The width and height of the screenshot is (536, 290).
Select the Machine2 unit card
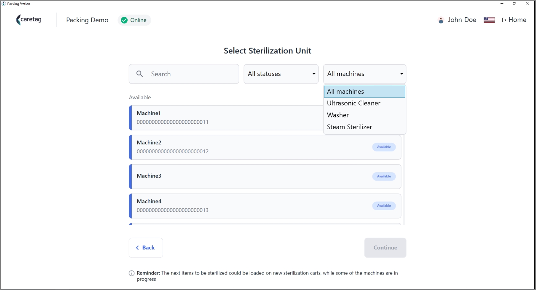pos(265,147)
